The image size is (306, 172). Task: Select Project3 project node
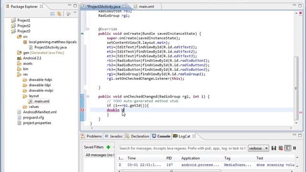pyautogui.click(x=24, y=31)
